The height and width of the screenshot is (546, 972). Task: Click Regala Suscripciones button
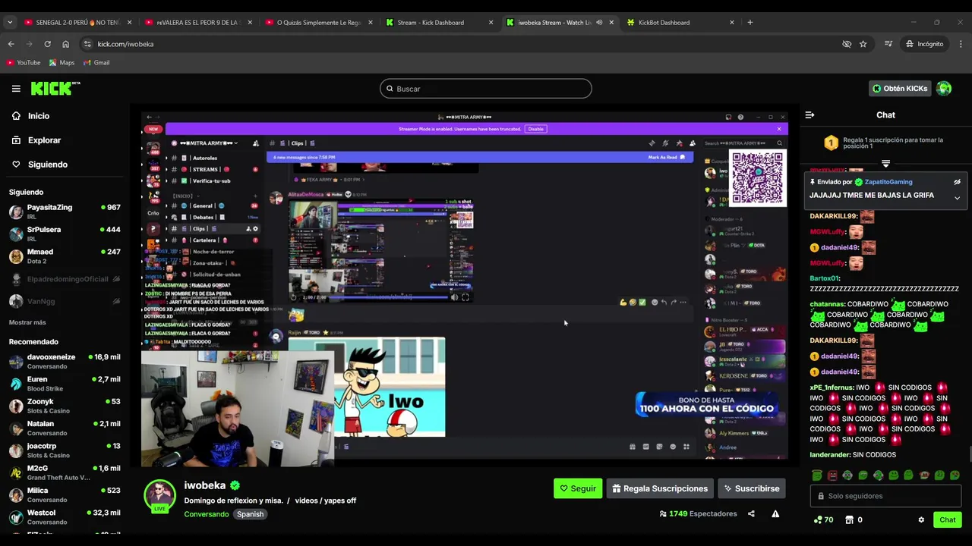pos(660,488)
